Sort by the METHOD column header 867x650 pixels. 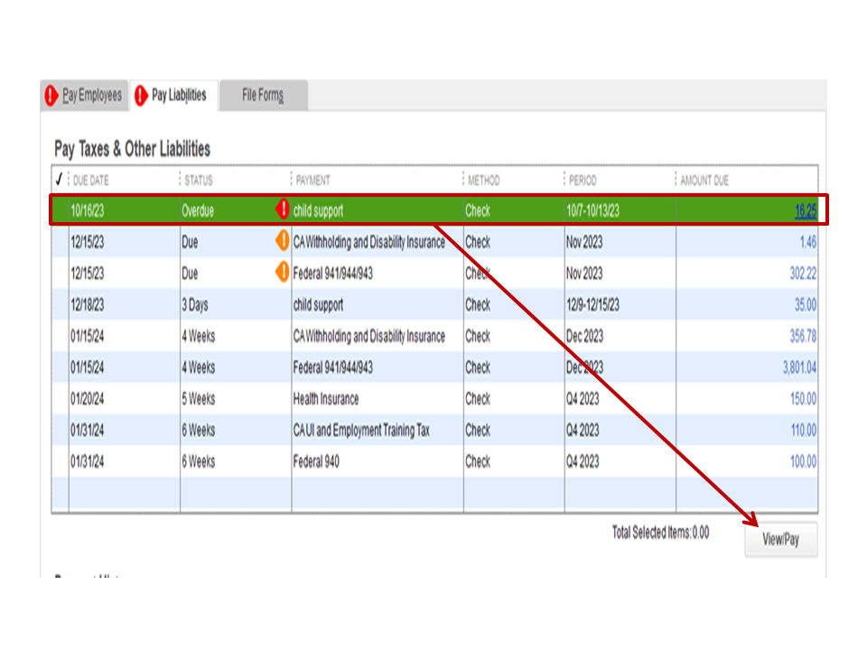[484, 181]
